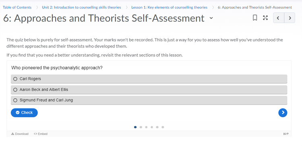Click the Embed code link below the quiz
The height and width of the screenshot is (146, 302).
[x=41, y=134]
